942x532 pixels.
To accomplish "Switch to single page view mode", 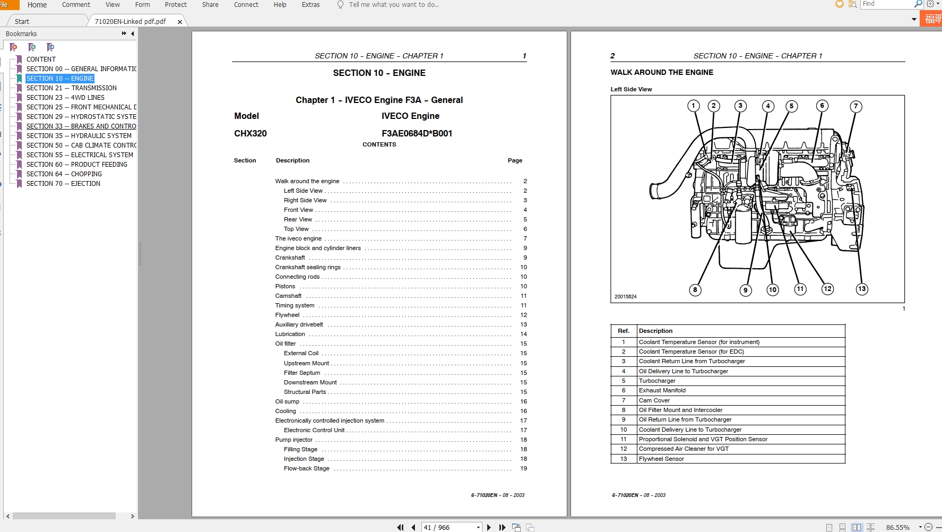I will point(829,527).
